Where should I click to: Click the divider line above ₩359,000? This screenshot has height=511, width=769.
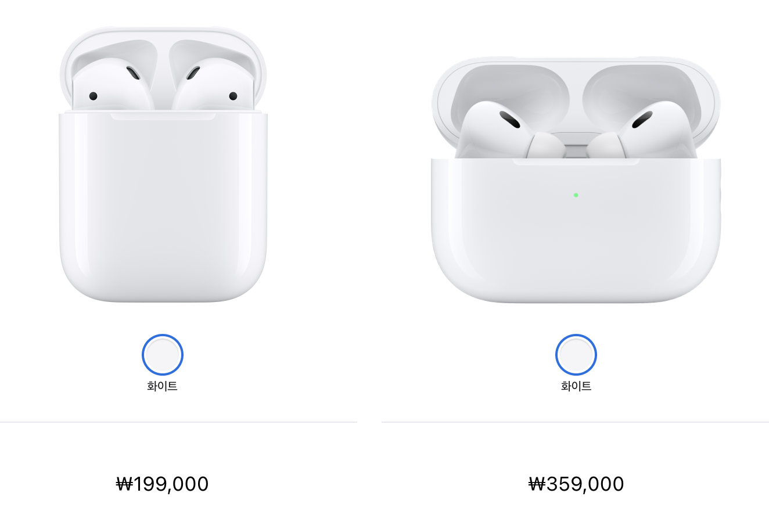point(575,422)
